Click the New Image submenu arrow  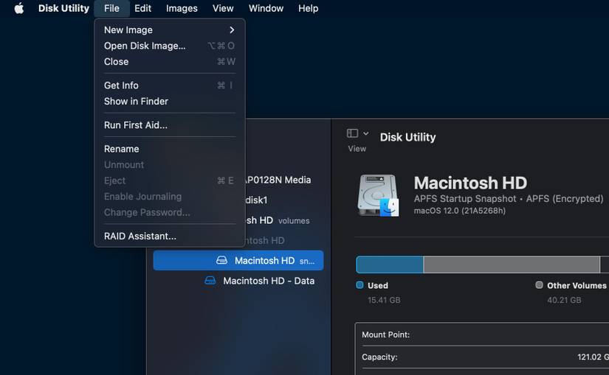coord(232,30)
